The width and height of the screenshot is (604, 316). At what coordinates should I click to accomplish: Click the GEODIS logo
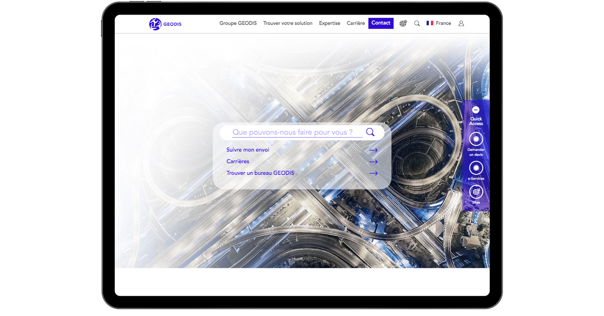tap(165, 24)
